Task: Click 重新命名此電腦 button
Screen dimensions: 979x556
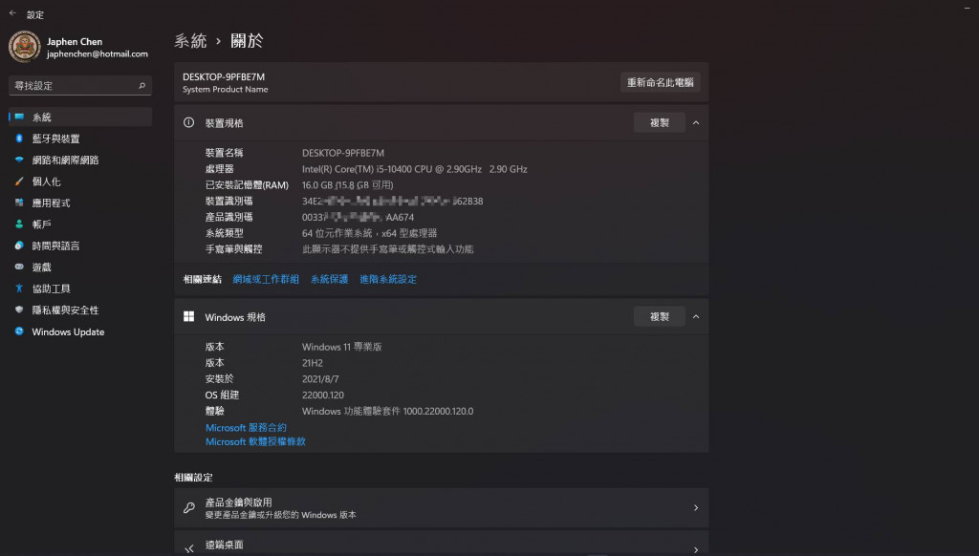Action: pos(660,82)
